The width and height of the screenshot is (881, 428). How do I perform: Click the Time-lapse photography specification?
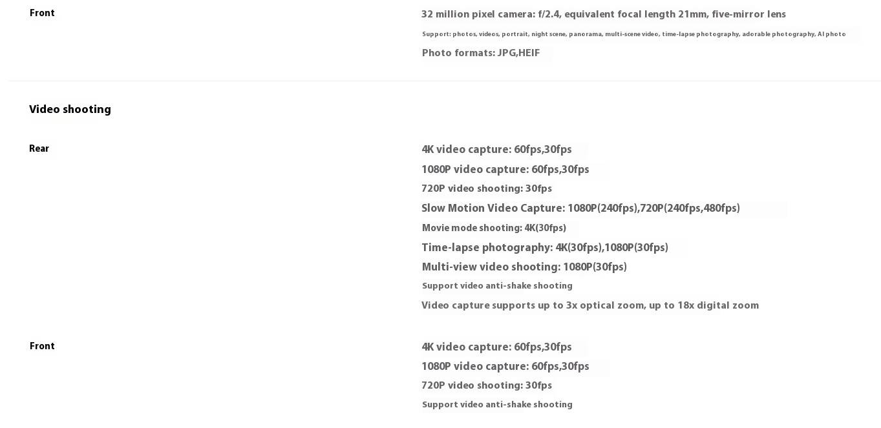(545, 248)
